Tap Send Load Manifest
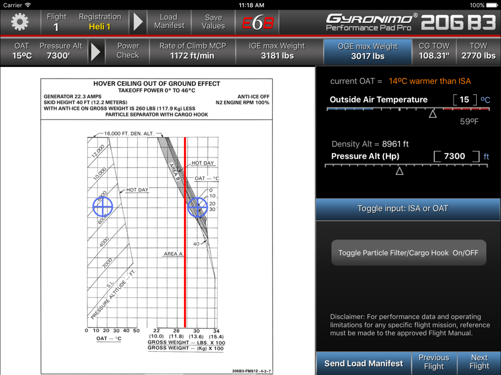 363,363
